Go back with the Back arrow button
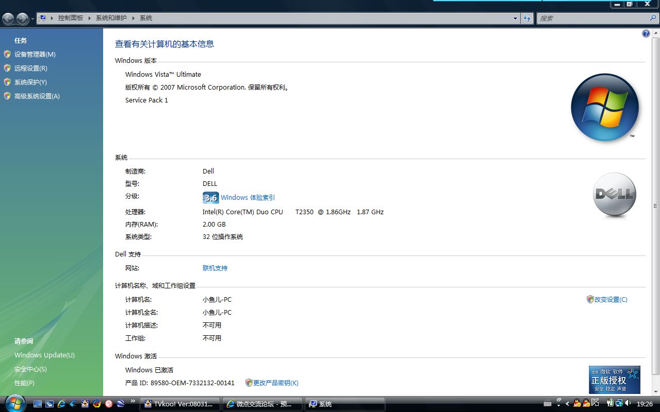660x412 pixels. 8,19
